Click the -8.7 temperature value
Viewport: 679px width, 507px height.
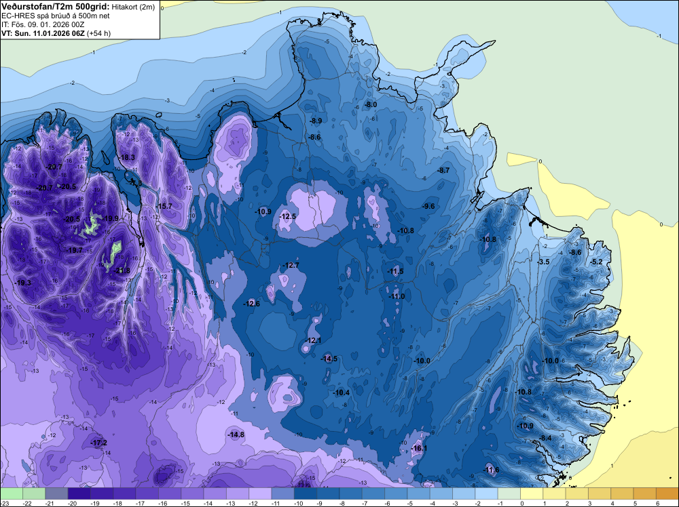pos(443,170)
